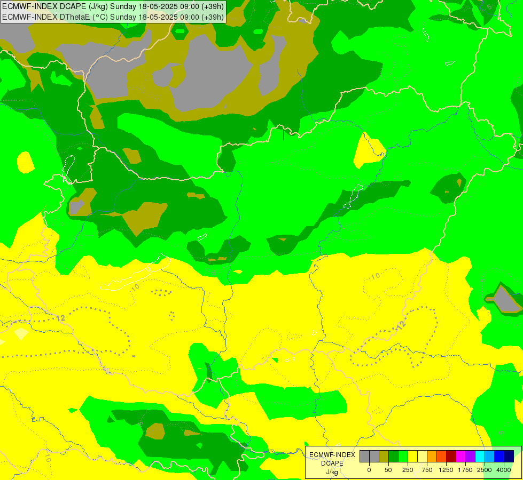Click the legend value 250
The height and width of the screenshot is (480, 523).
(x=408, y=470)
